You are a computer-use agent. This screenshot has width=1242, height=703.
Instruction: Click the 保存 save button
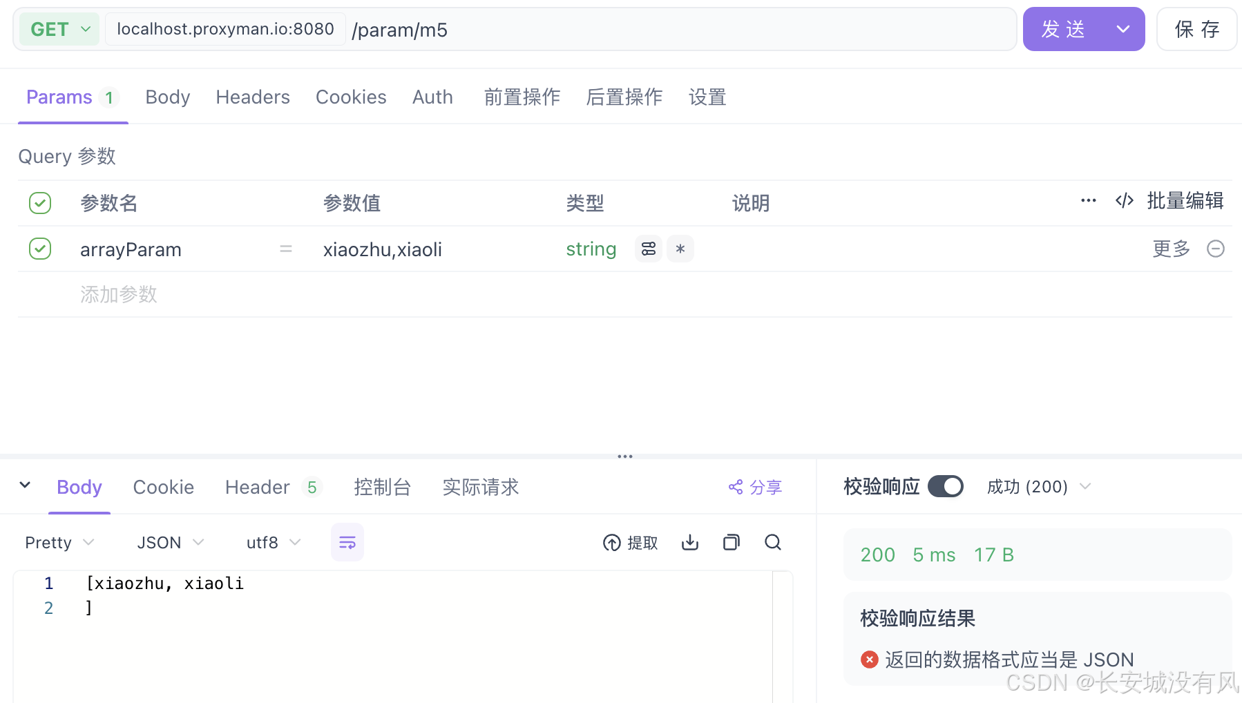[1196, 29]
